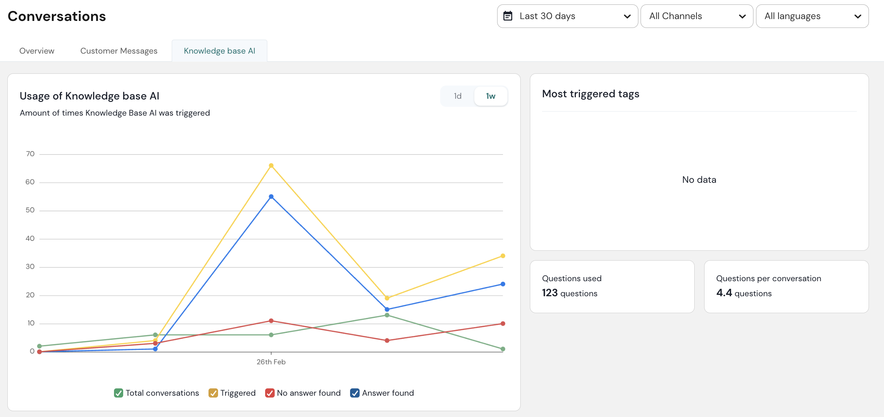Select the 1w chart interval

491,96
